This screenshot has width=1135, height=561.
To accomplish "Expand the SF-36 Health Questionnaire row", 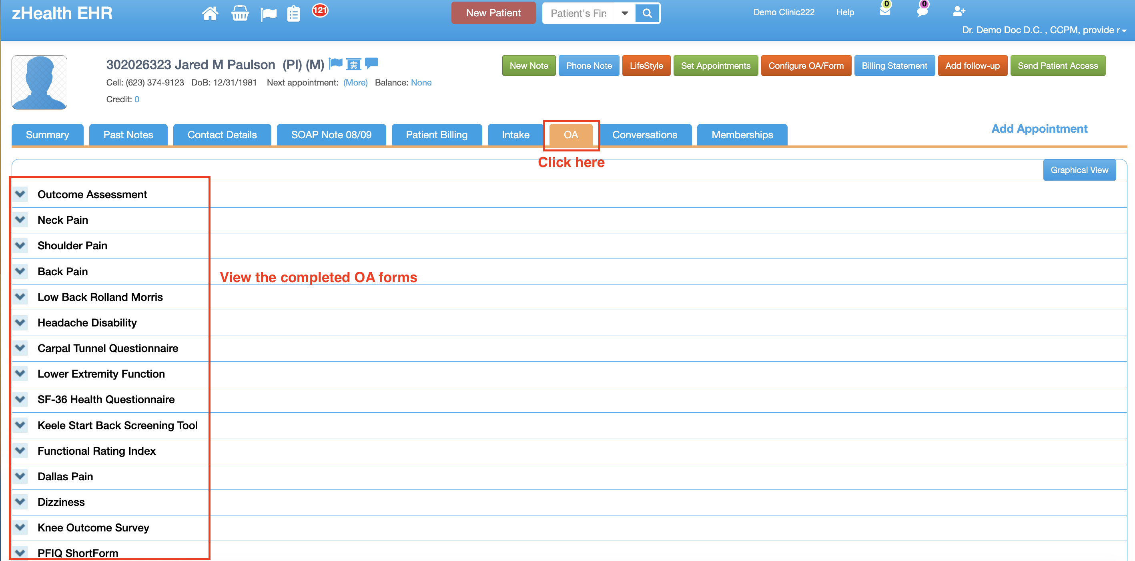I will click(x=20, y=399).
